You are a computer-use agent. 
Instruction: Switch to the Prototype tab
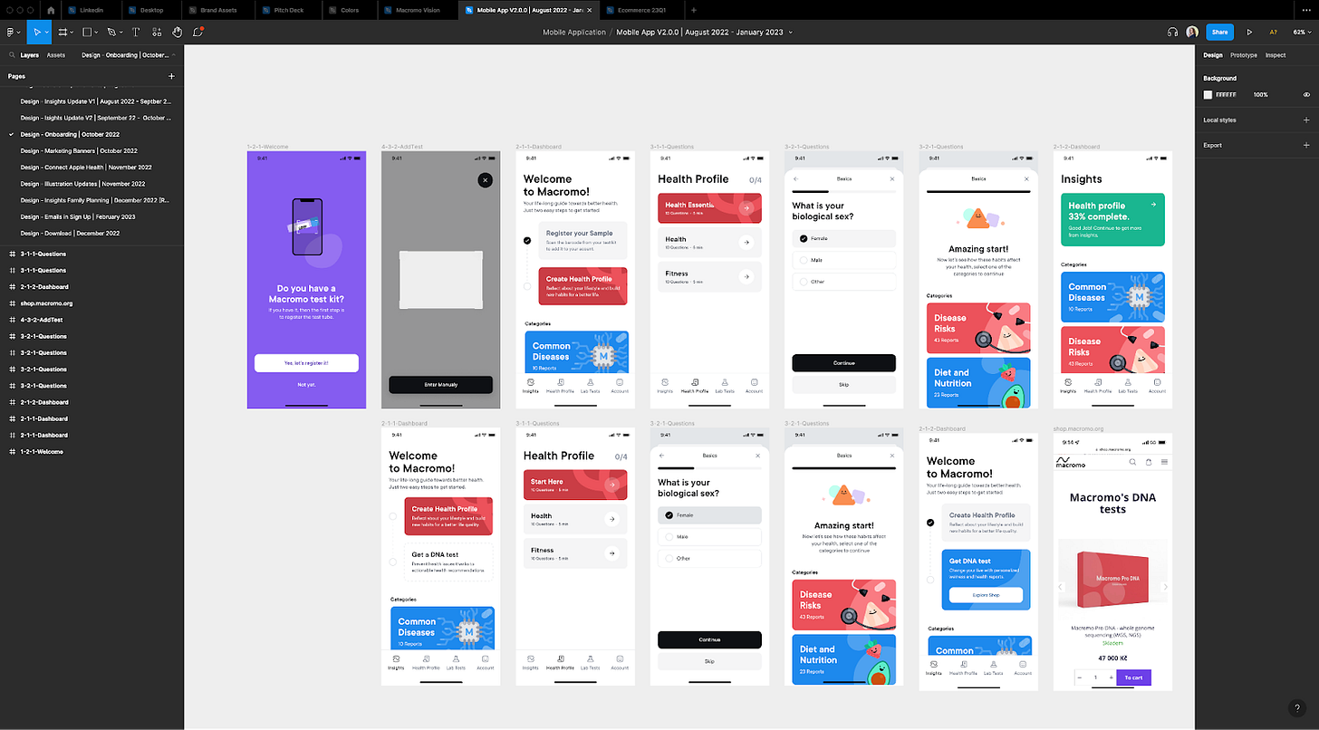pos(1244,55)
